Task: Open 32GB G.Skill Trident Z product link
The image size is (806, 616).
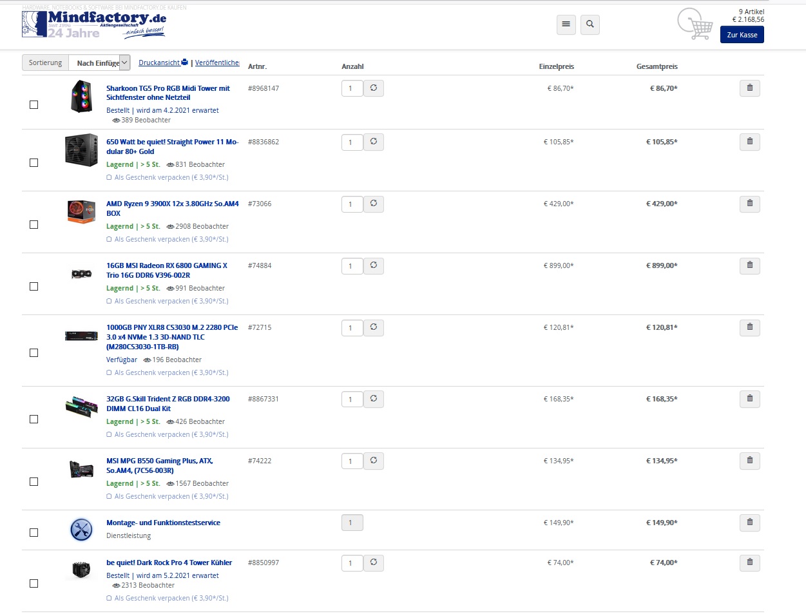Action: [168, 403]
